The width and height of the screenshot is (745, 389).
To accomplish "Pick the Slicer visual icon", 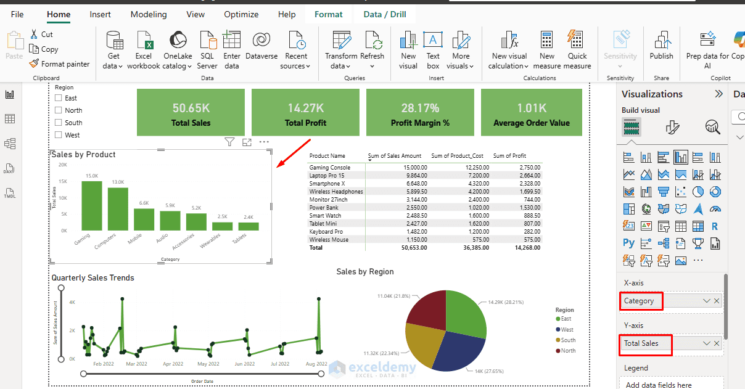I will [664, 226].
